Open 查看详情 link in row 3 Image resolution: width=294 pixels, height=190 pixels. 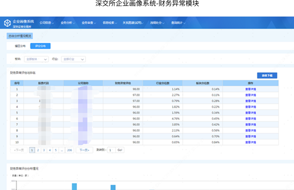(250, 101)
